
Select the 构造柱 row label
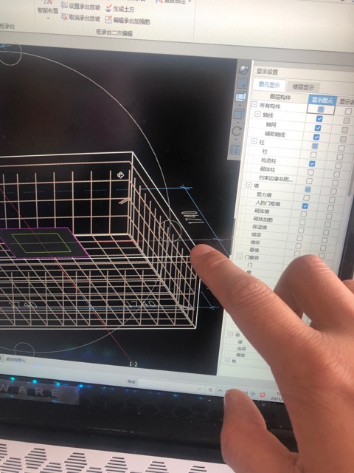[x=268, y=160]
